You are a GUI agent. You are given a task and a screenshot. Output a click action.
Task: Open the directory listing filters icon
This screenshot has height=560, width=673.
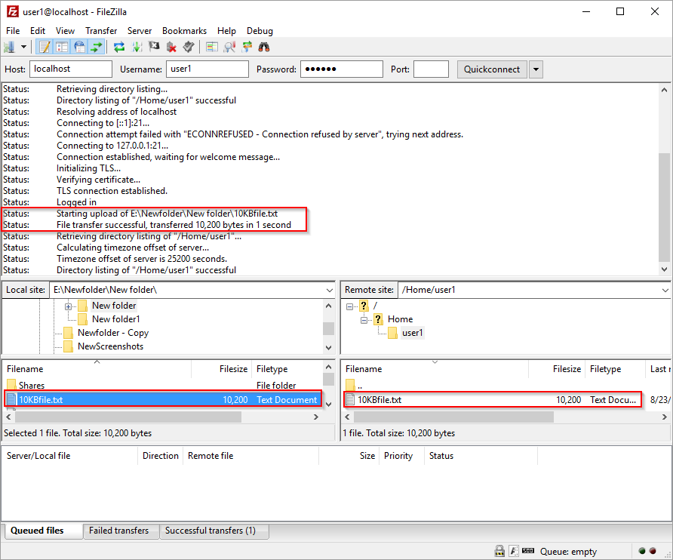pos(212,47)
